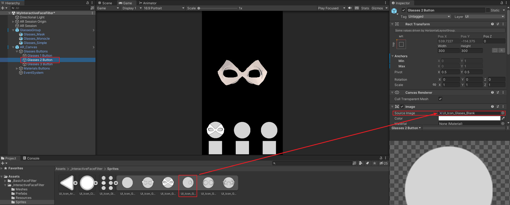
Task: Enable raw edit mode R button
Action: click(502, 50)
